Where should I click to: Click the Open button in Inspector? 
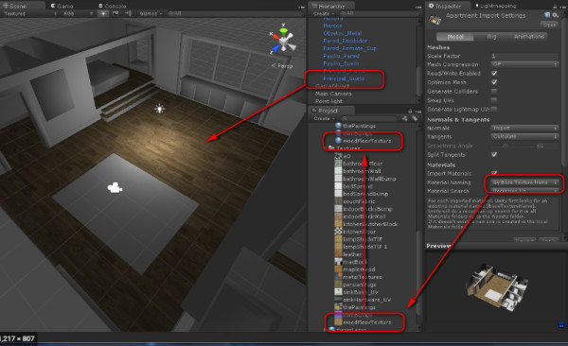[549, 25]
